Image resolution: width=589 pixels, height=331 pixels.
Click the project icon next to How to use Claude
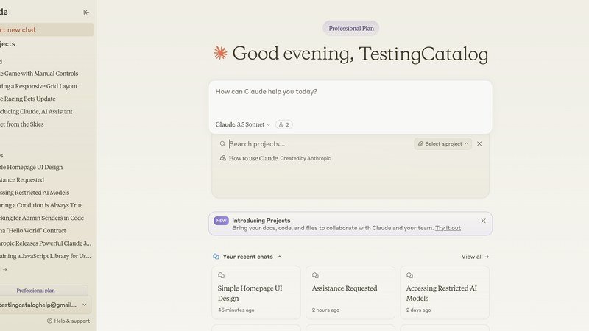[223, 158]
